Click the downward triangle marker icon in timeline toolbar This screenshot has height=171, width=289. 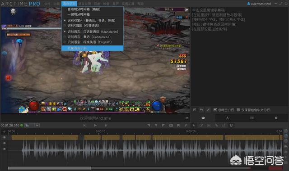156,125
